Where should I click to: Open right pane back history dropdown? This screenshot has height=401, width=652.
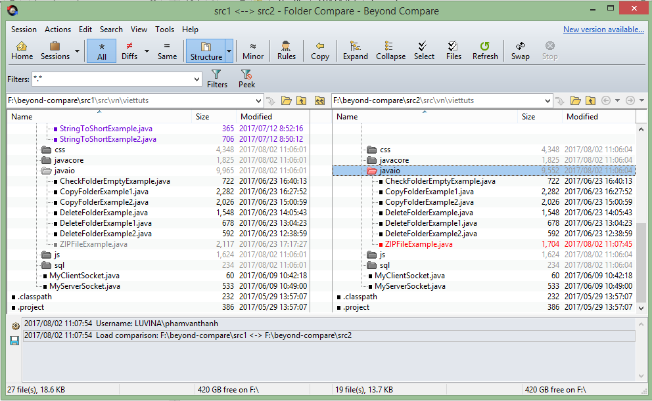[617, 100]
